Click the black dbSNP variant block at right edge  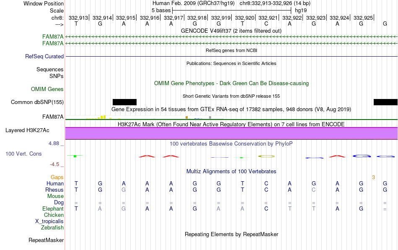(385, 102)
